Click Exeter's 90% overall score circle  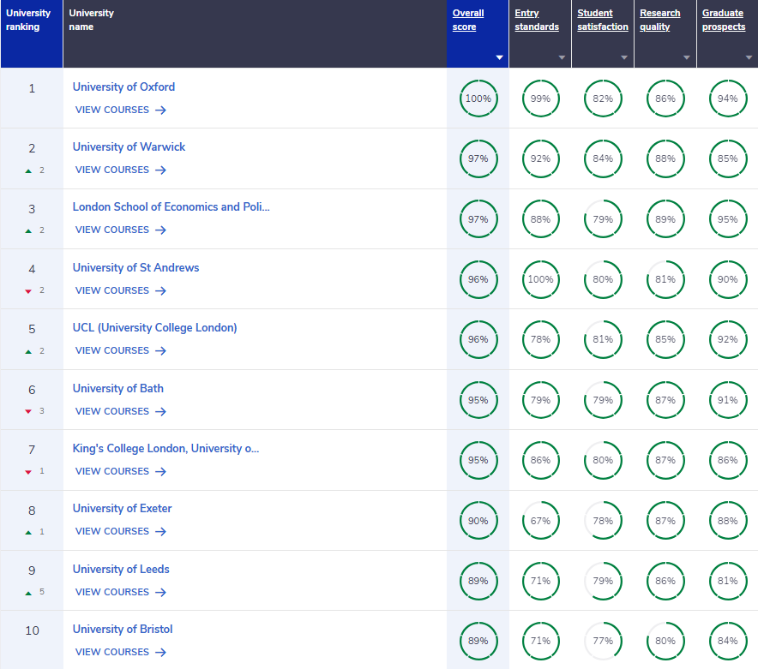(x=478, y=521)
